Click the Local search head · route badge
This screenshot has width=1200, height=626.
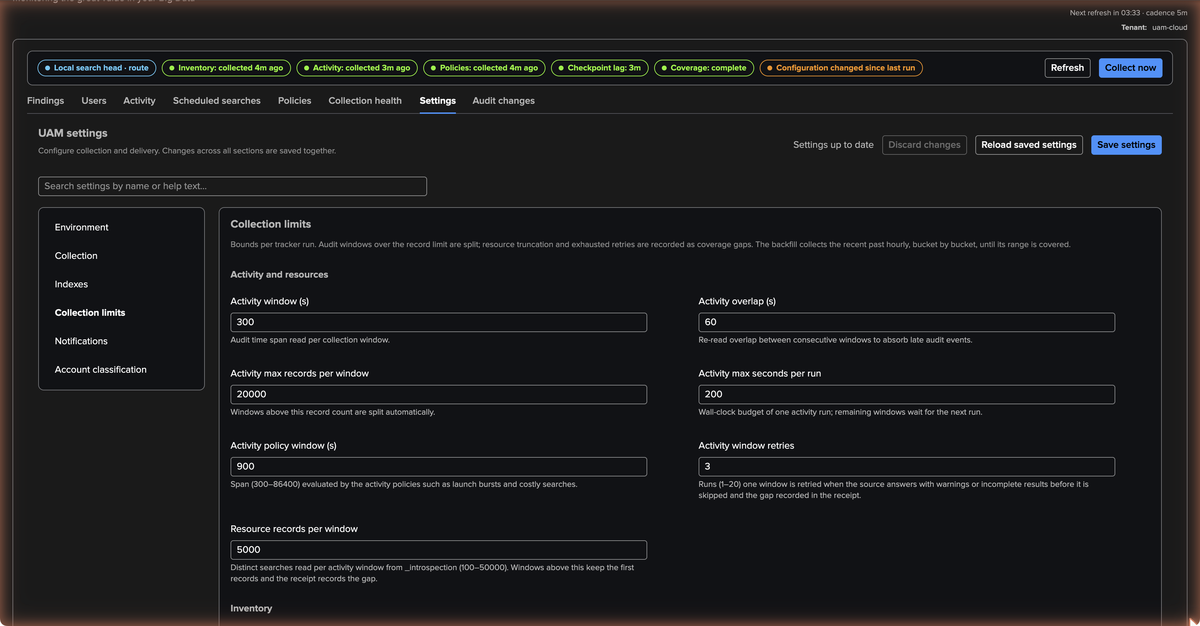[97, 68]
